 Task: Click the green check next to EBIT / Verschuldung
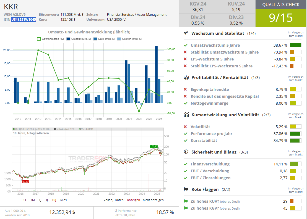185,171
